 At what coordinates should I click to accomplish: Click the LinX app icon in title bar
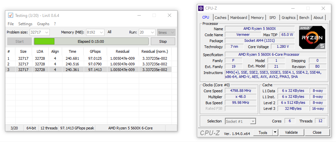coord(10,15)
